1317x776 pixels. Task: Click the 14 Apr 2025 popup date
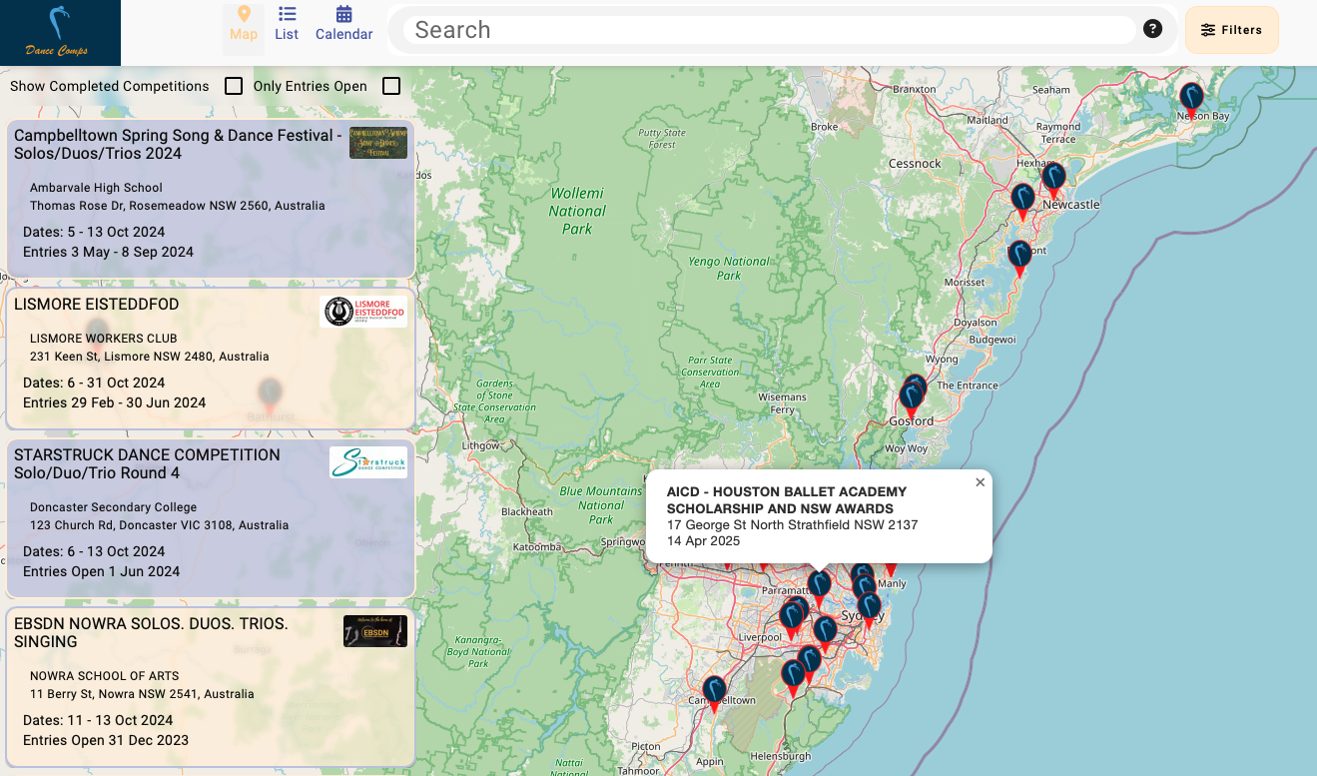click(x=703, y=540)
